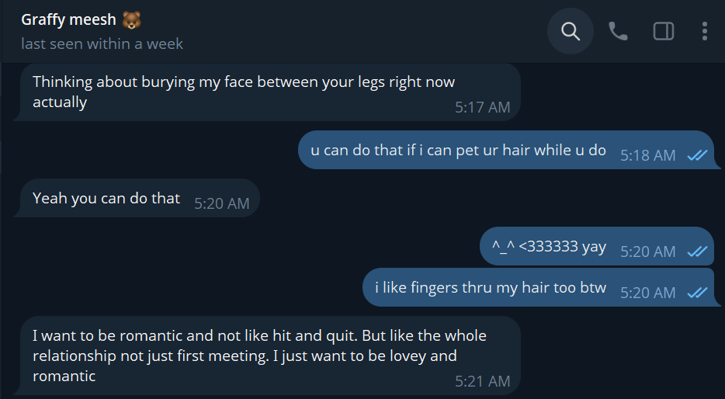This screenshot has height=399, width=725.
Task: Click the 5:17 AM timestamp
Action: point(482,107)
